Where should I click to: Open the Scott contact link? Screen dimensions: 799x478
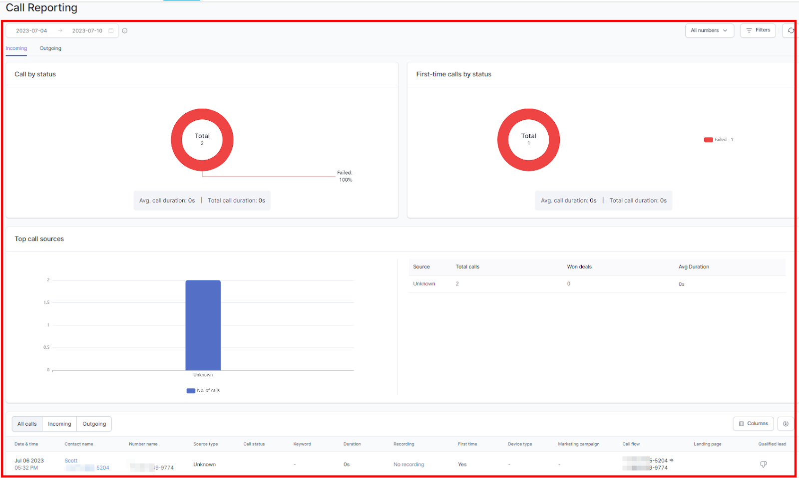point(71,461)
